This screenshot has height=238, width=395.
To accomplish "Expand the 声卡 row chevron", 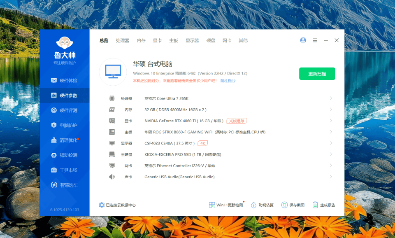I will tap(331, 177).
